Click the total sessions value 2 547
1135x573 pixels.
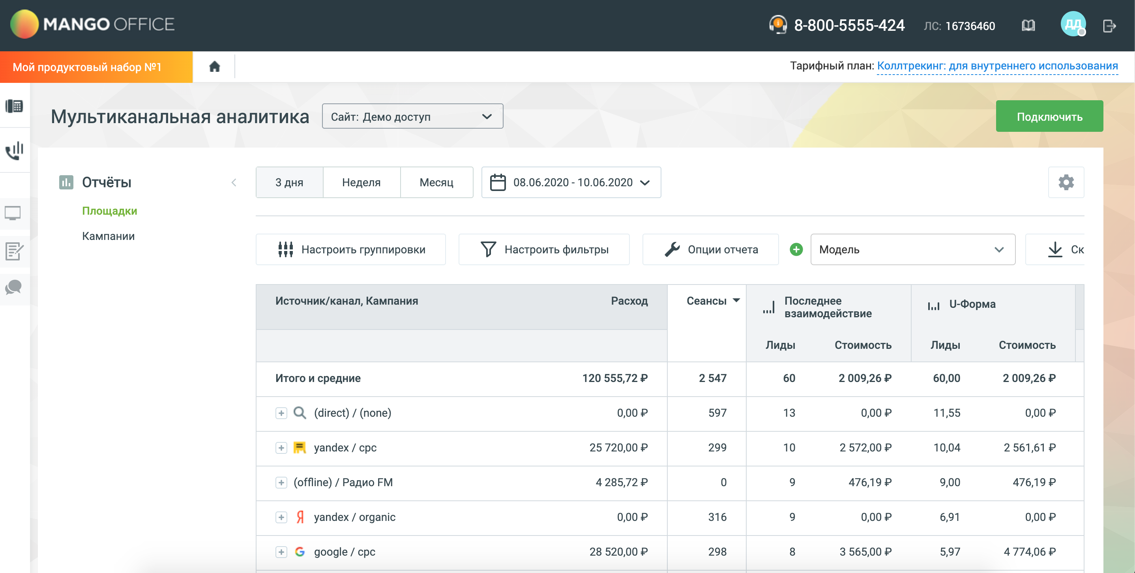[x=712, y=378]
